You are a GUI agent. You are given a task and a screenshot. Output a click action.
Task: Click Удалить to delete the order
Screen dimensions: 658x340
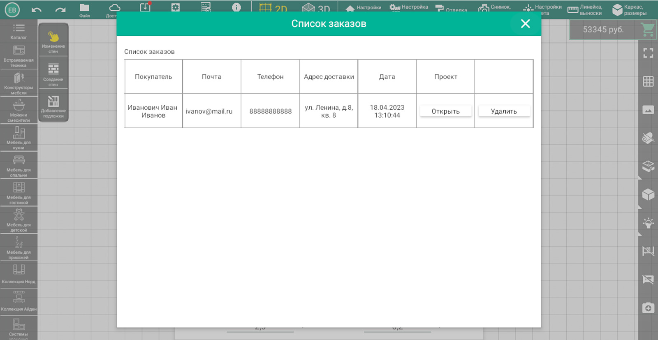pos(504,111)
